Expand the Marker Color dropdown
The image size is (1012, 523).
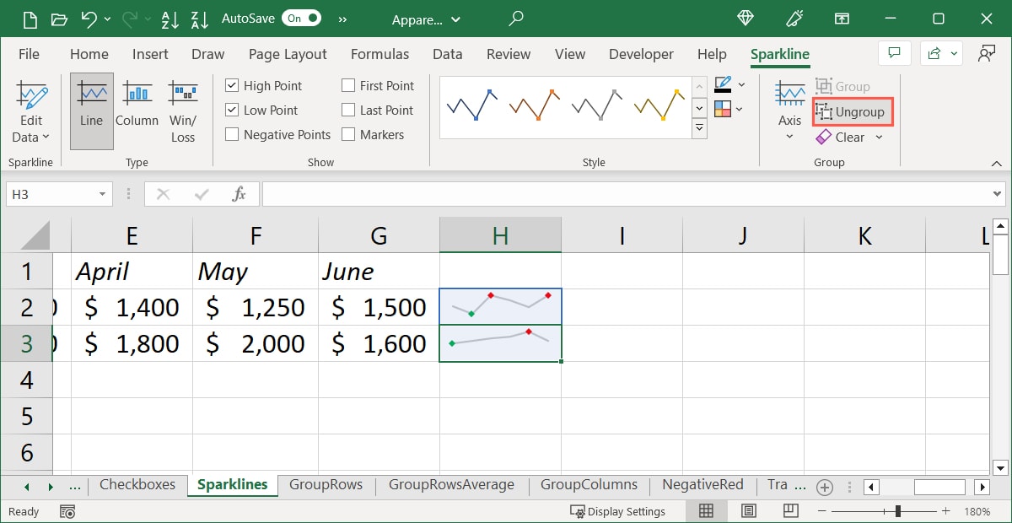click(740, 110)
